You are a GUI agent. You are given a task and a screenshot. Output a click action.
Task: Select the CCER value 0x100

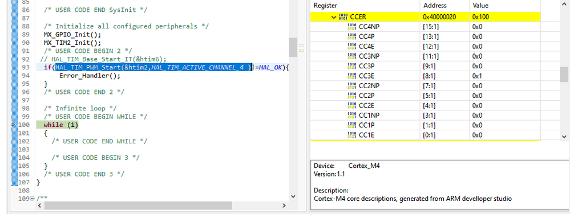(480, 17)
